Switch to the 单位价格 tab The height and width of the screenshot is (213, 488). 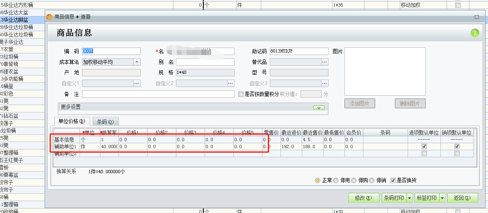pyautogui.click(x=72, y=121)
